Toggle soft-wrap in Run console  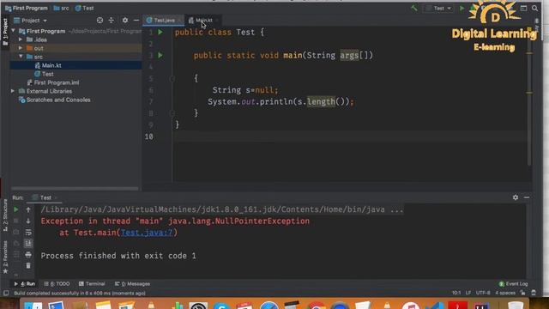click(28, 232)
